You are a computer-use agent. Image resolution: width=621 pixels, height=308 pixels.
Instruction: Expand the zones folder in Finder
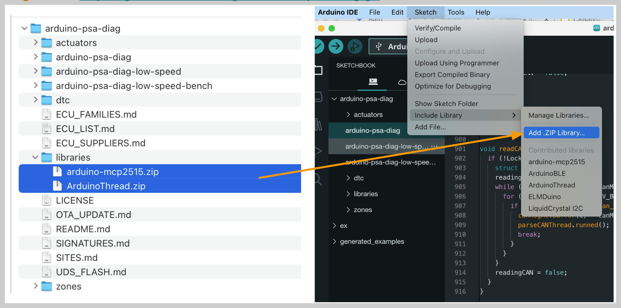[x=36, y=286]
